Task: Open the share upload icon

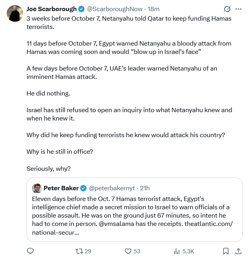Action: 238,251
